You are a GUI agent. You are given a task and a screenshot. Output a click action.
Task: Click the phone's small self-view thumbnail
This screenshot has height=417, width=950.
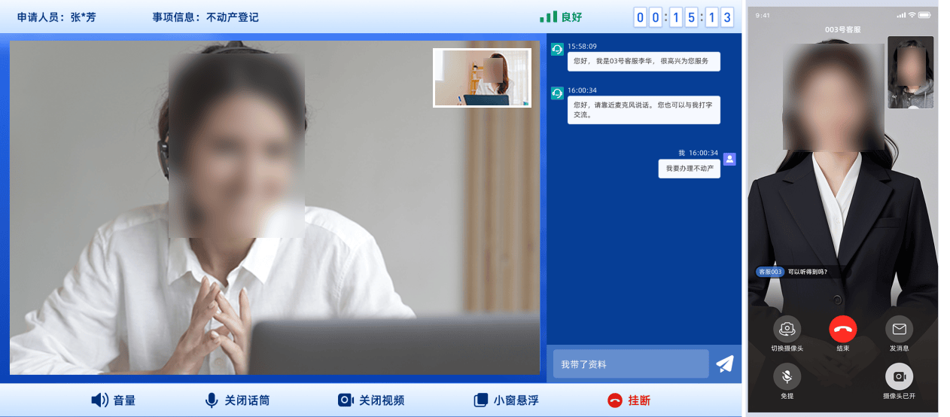pyautogui.click(x=910, y=72)
